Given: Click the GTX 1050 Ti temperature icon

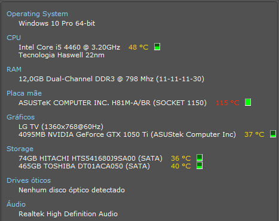Looking at the screenshot, I should tap(273, 134).
